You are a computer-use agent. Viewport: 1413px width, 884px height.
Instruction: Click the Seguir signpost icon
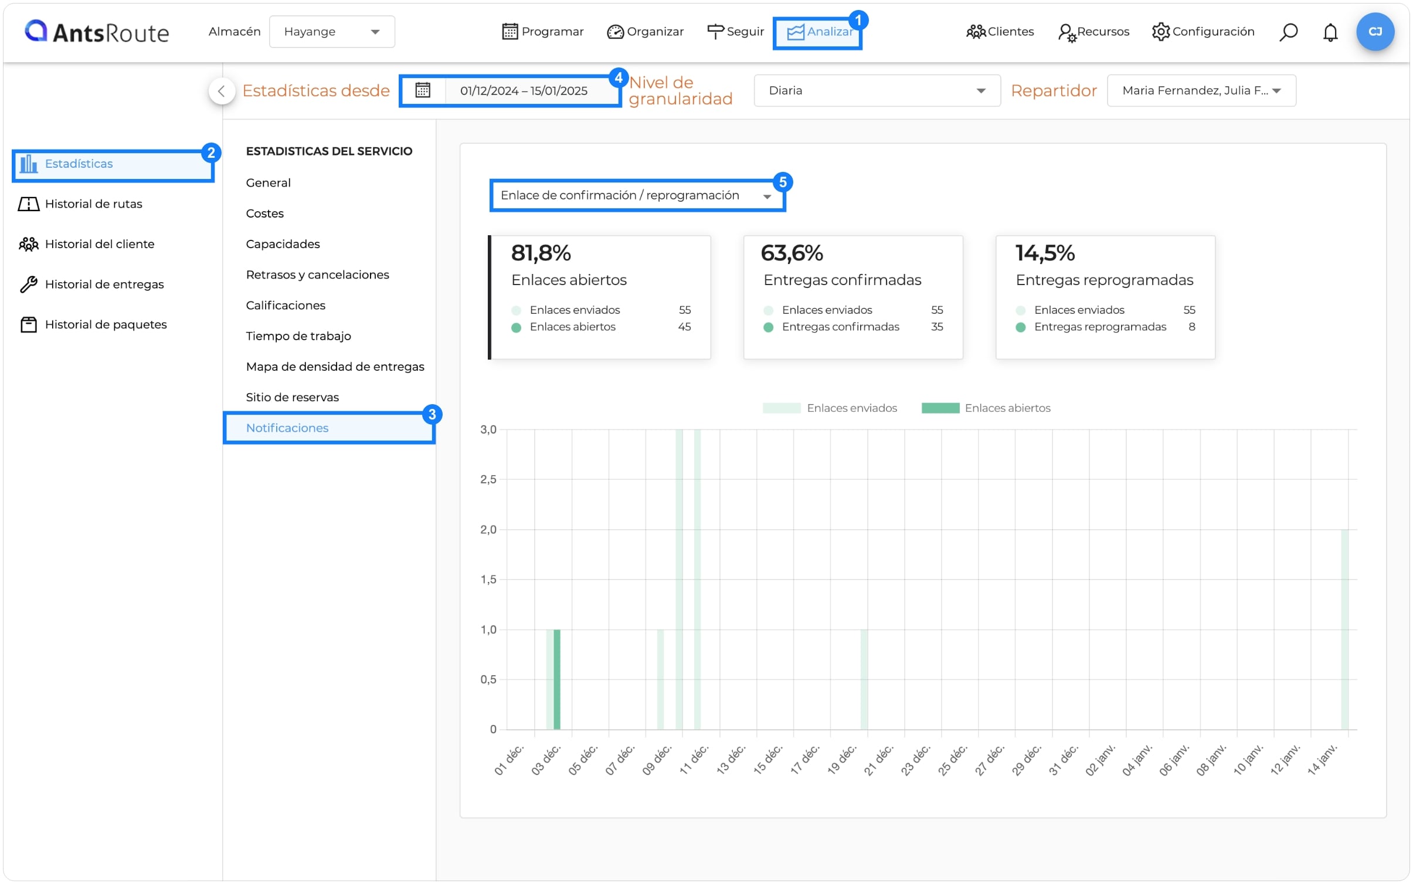coord(716,32)
